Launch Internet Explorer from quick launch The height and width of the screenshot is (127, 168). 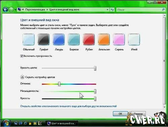tap(26, 123)
